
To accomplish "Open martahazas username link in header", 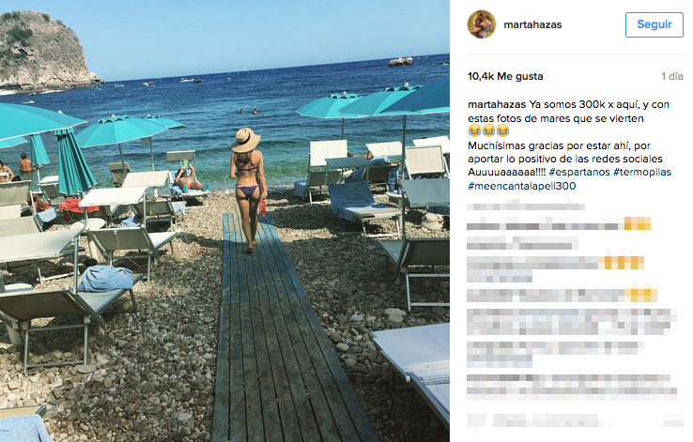I will pos(532,24).
